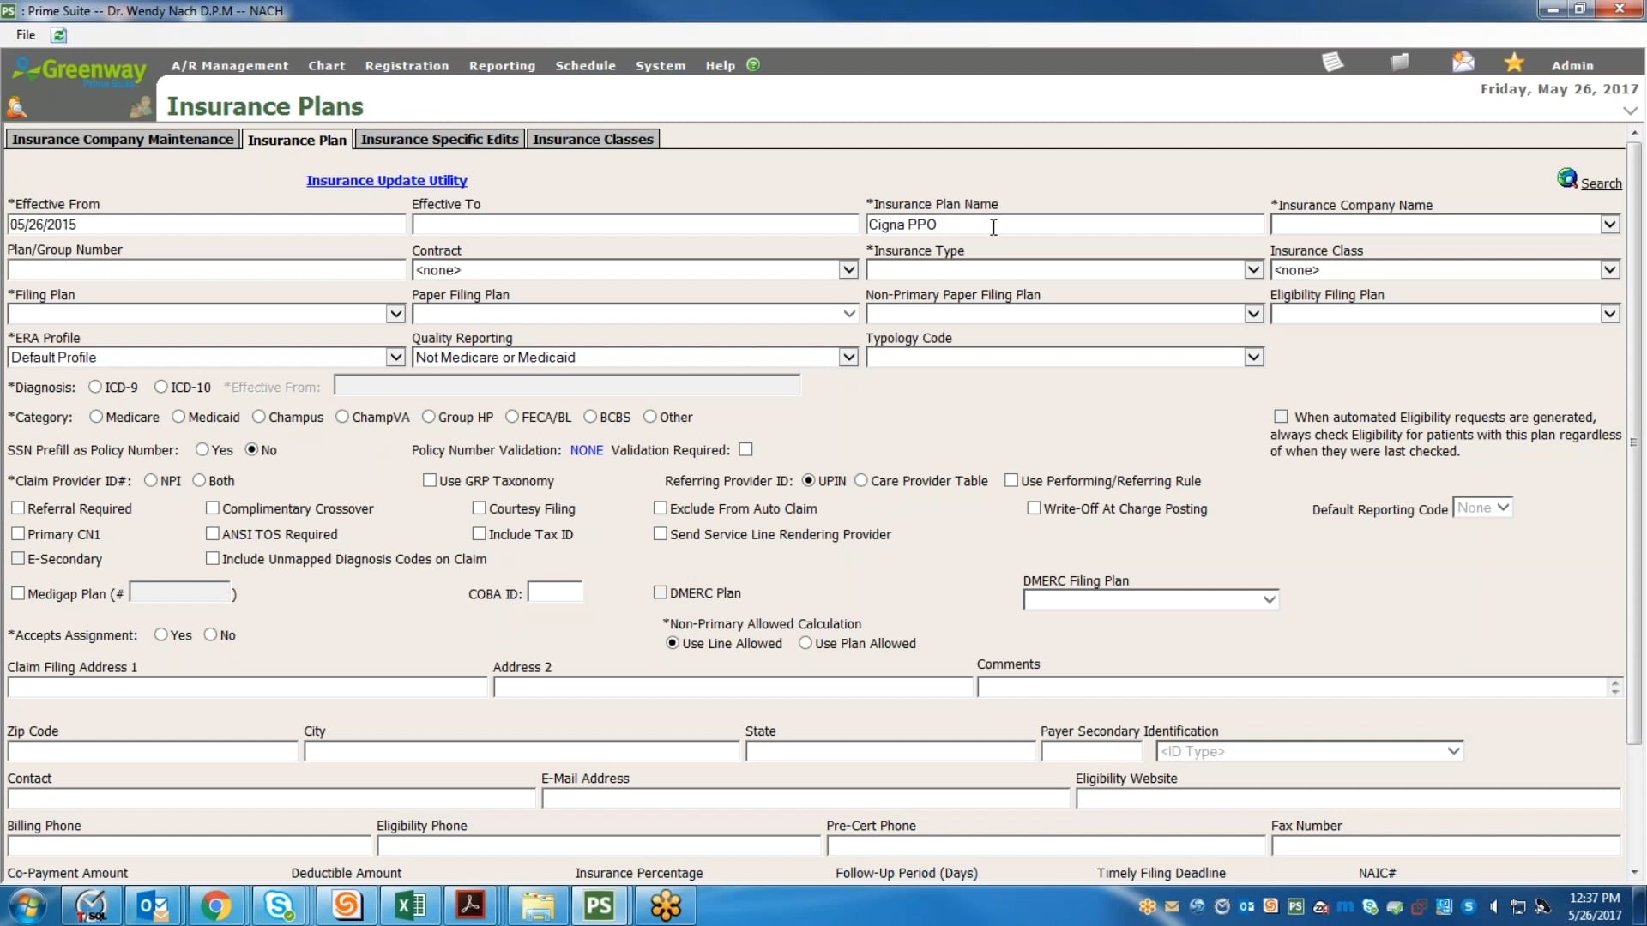Click the favorites star icon next to Admin

[1513, 61]
